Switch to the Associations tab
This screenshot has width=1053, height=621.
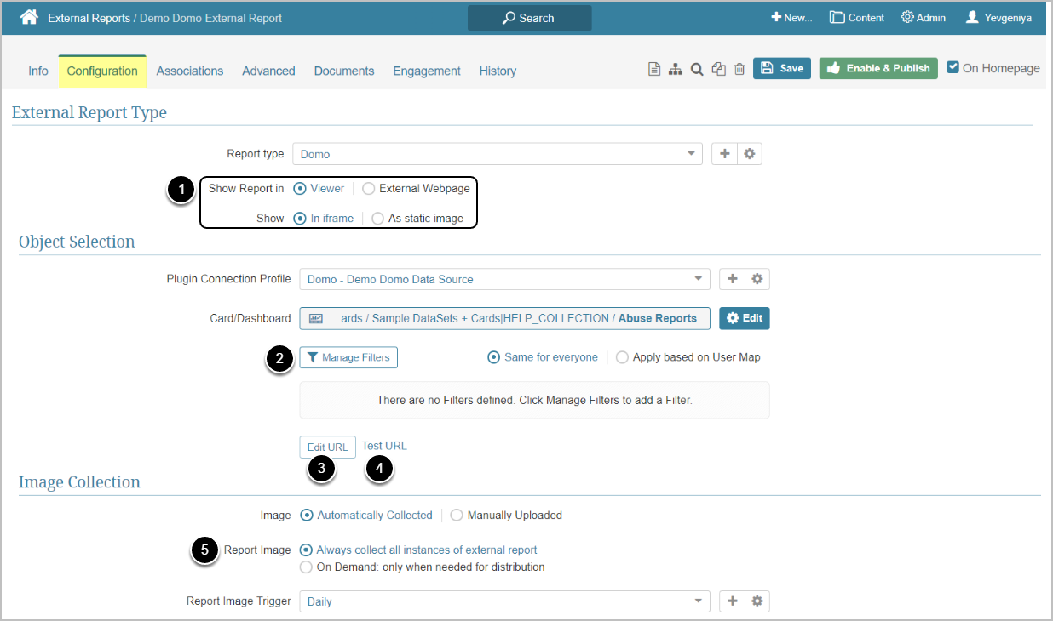[x=190, y=71]
